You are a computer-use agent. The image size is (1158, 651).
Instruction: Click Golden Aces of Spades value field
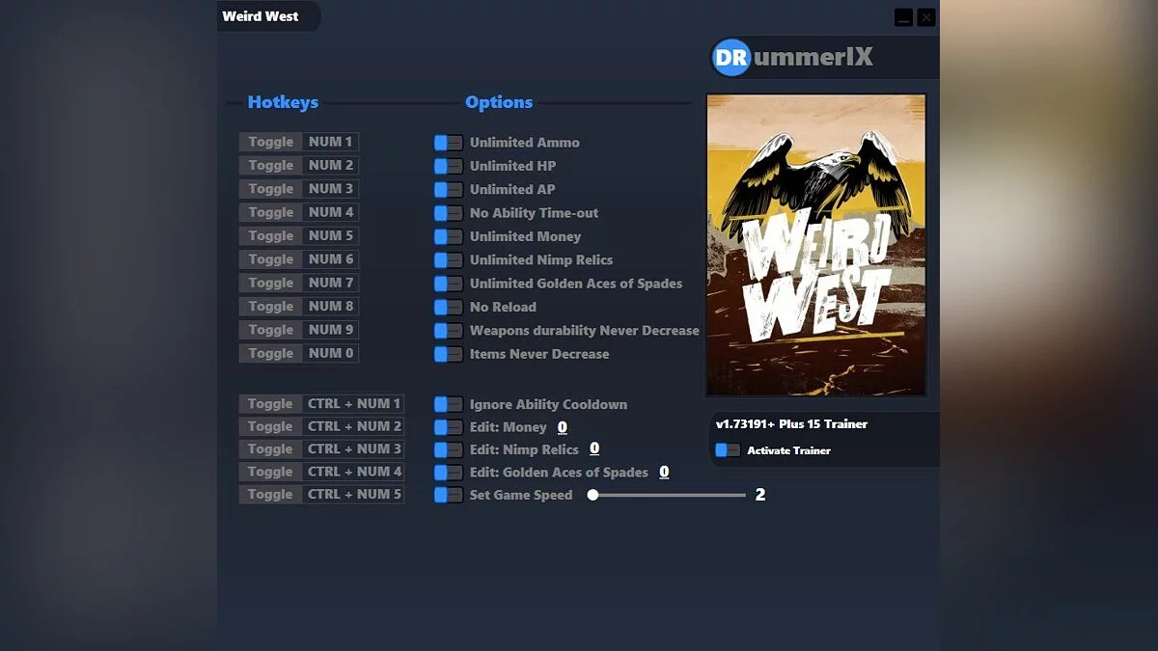[664, 472]
